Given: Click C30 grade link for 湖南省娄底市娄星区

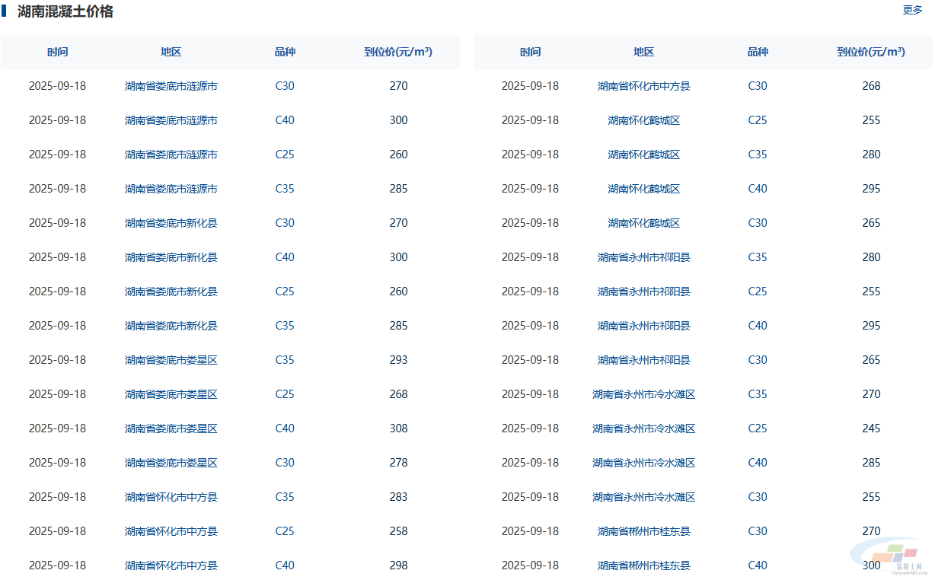Looking at the screenshot, I should click(285, 463).
